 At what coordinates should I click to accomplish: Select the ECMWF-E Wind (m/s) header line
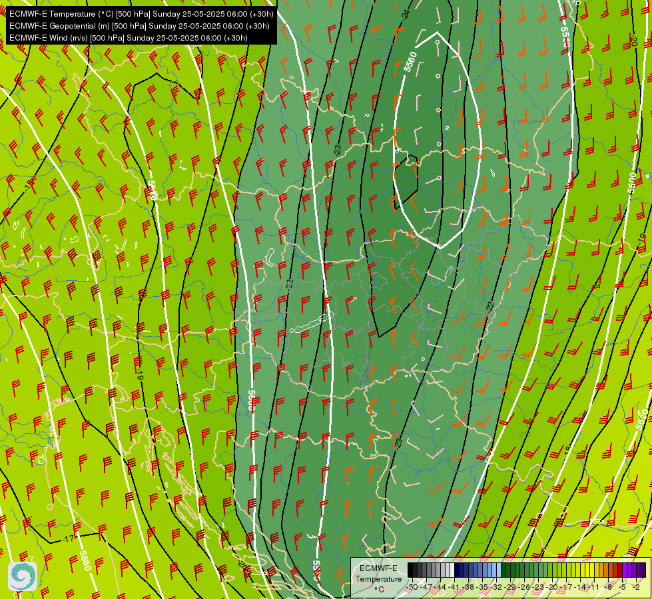[129, 38]
